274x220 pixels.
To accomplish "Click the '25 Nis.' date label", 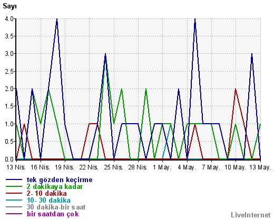I will 114,167.
